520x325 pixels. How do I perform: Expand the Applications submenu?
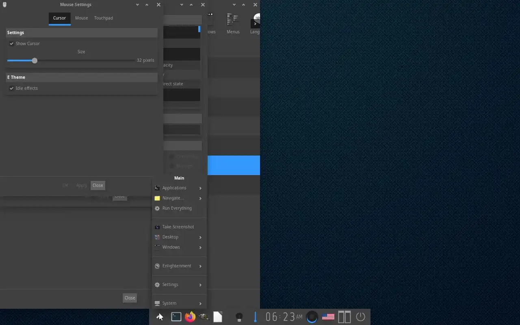179,188
